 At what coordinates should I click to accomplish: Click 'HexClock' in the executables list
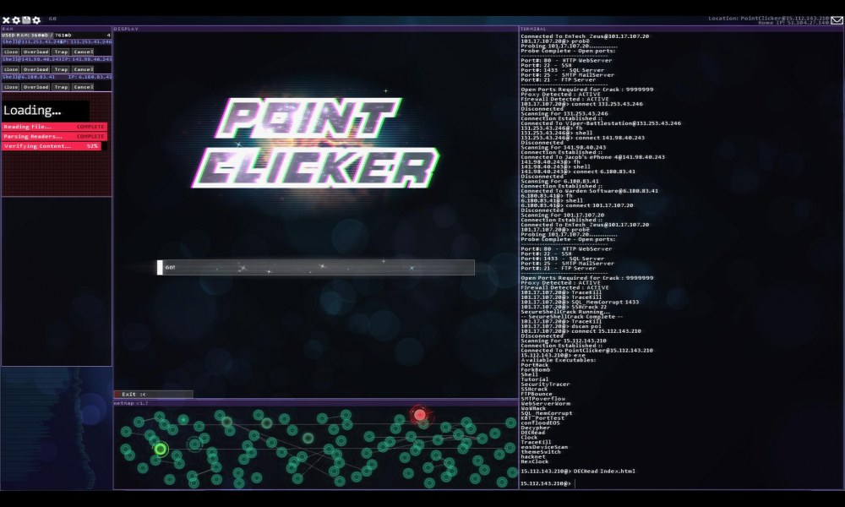click(x=535, y=462)
